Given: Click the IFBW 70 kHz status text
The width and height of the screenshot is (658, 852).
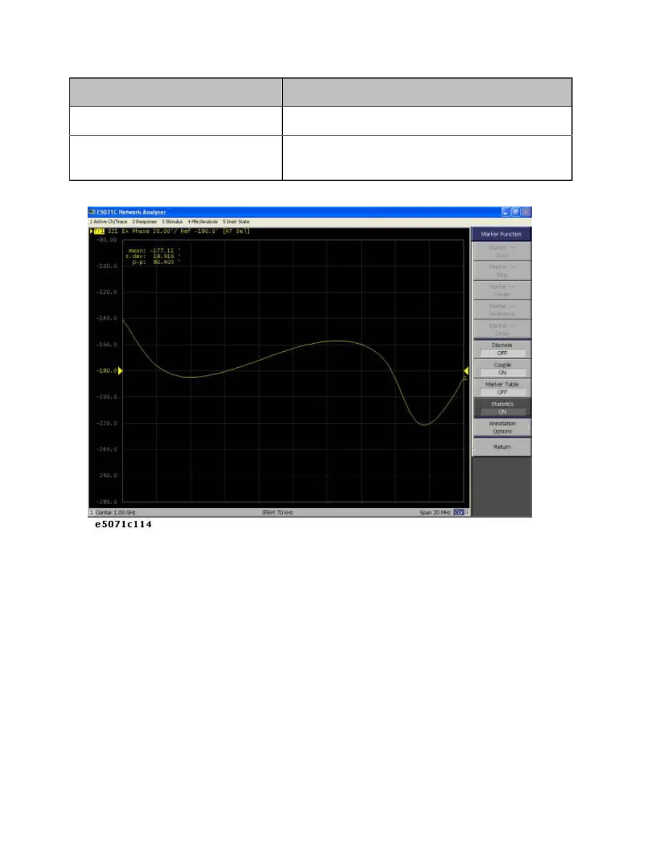Looking at the screenshot, I should (x=277, y=513).
